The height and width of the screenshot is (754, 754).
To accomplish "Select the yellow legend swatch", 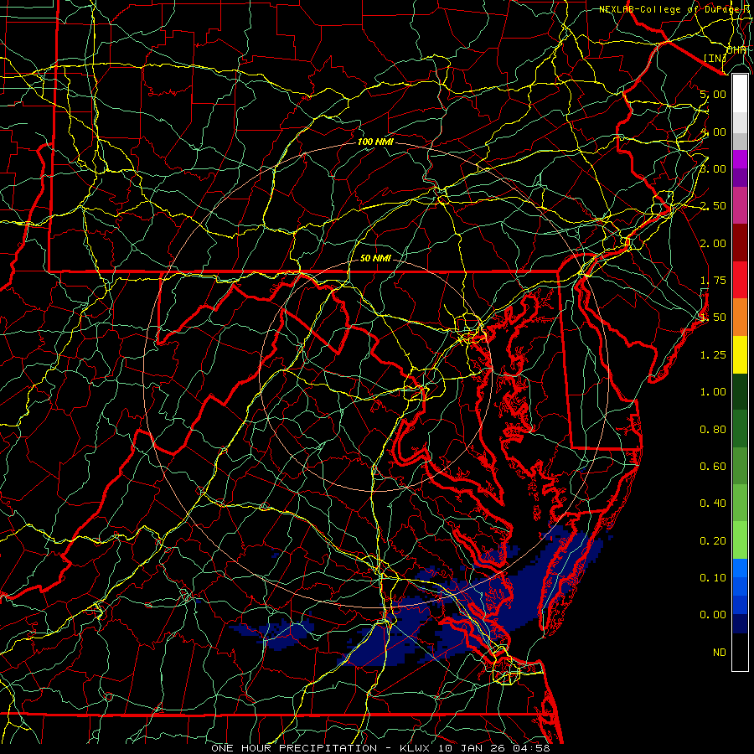I will tap(740, 354).
